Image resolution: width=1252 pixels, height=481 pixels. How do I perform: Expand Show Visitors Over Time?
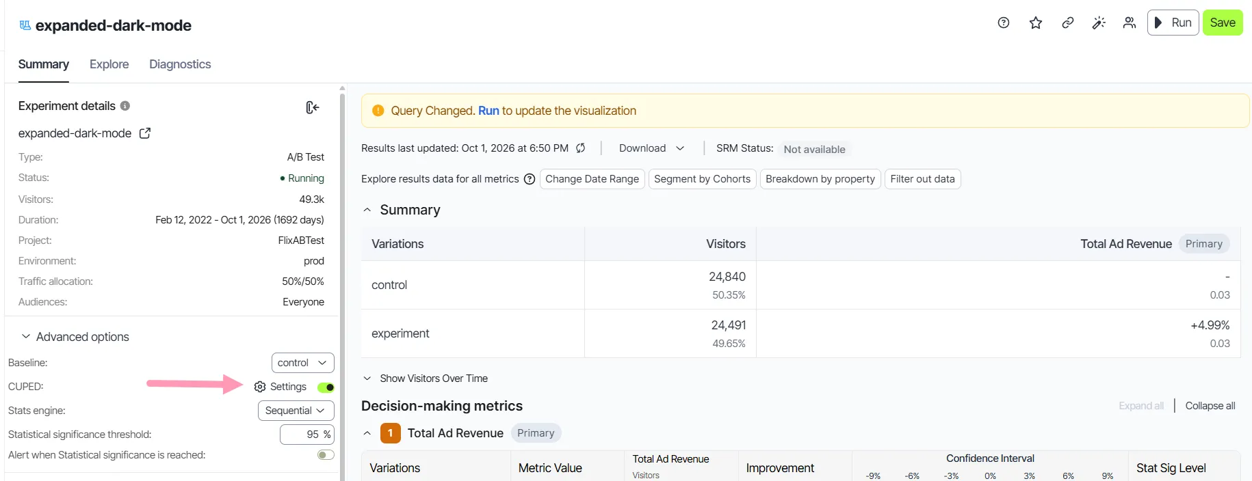[367, 379]
